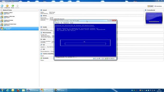Image resolution: width=164 pixels, height=92 pixels.
Task: Click the hard disk indicator in VM status bar
Action: tap(94, 59)
